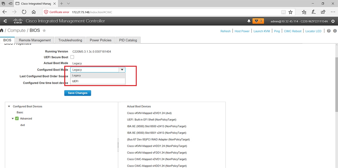
Task: Open the warning alerts badge showing 3
Action: click(x=258, y=21)
